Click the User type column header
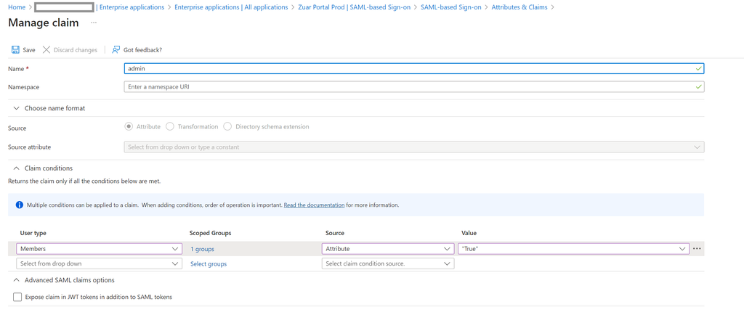 point(33,233)
